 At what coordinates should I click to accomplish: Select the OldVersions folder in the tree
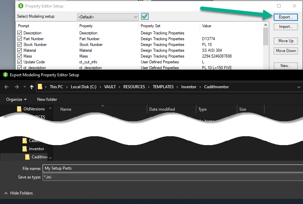click(x=31, y=109)
